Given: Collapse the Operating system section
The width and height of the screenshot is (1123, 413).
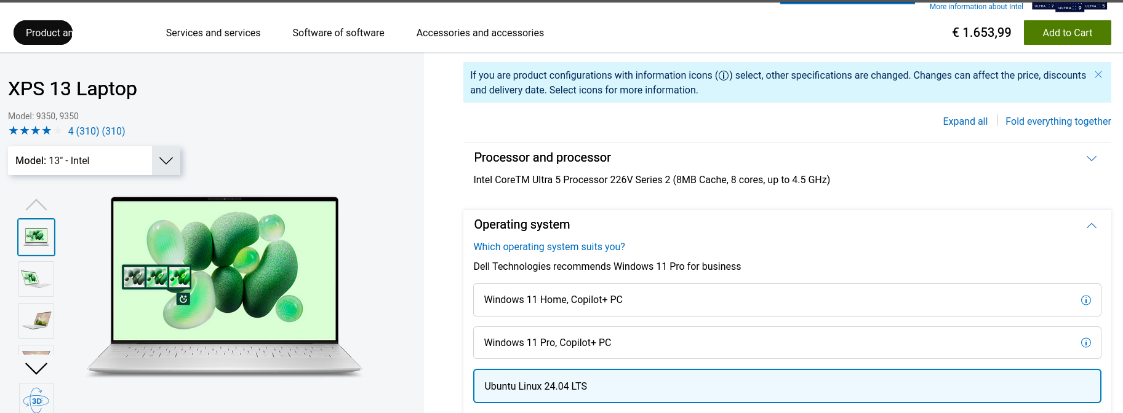Looking at the screenshot, I should pyautogui.click(x=1092, y=226).
